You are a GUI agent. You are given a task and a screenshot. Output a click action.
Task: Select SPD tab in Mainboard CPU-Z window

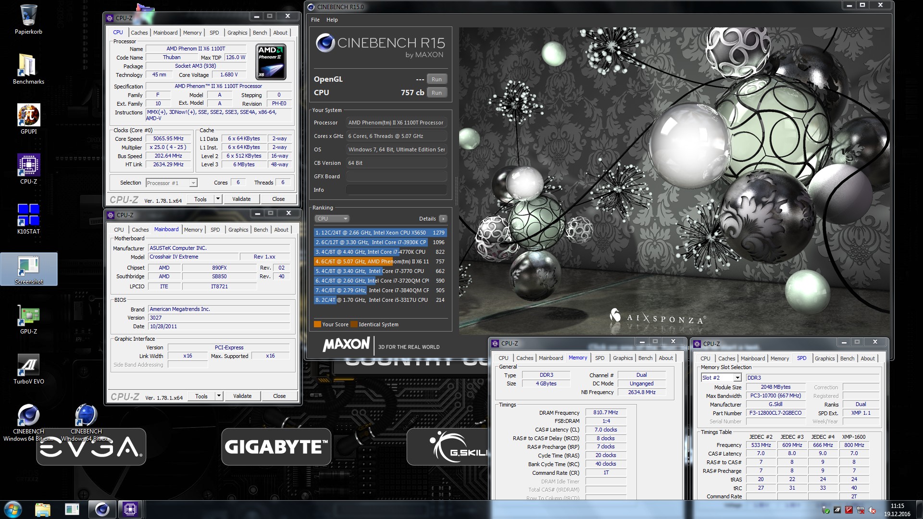click(x=215, y=230)
